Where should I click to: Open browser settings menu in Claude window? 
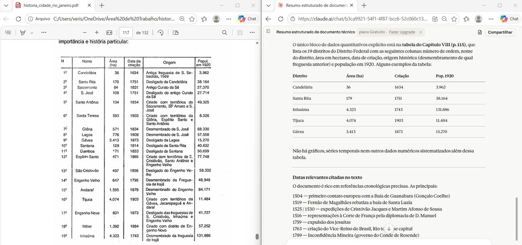click(491, 19)
